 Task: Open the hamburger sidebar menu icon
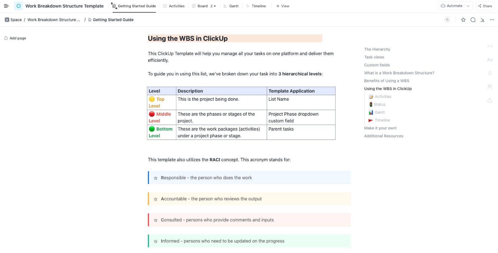(6, 6)
